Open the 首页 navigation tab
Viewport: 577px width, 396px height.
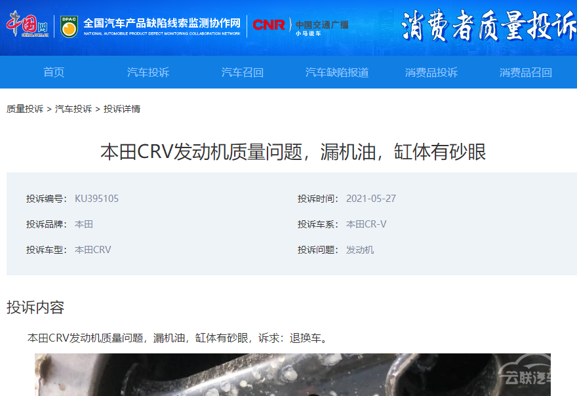point(54,72)
